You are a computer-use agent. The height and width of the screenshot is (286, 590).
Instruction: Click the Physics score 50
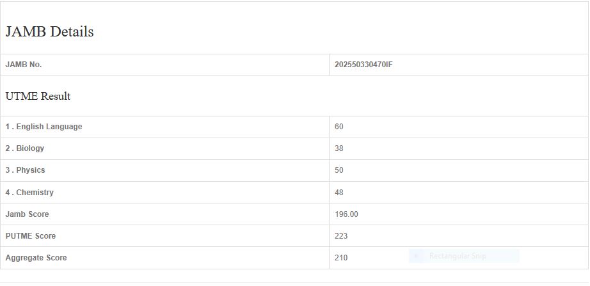[339, 170]
